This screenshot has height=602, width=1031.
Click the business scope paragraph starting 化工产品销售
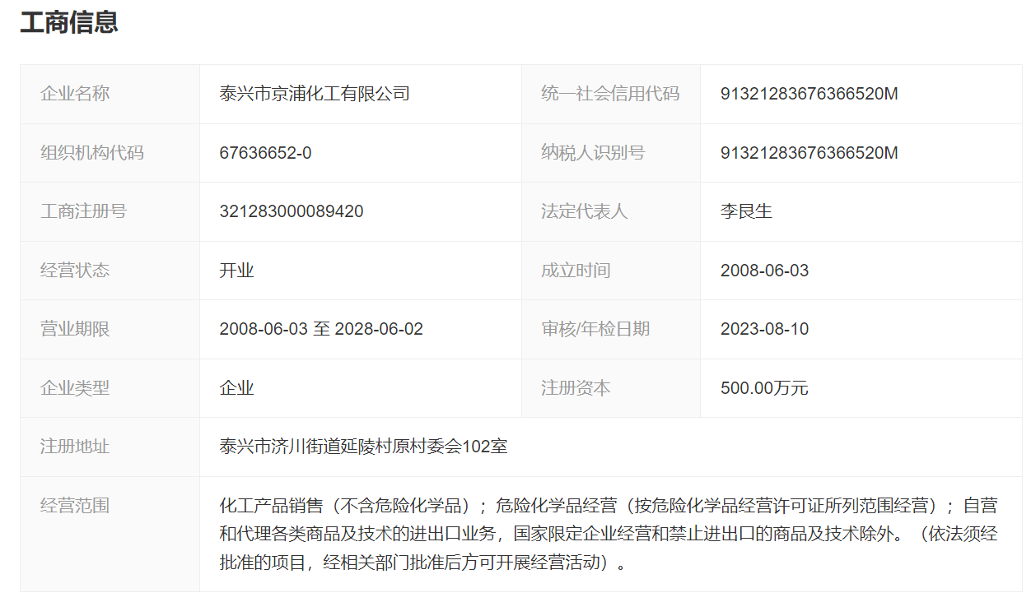[609, 535]
